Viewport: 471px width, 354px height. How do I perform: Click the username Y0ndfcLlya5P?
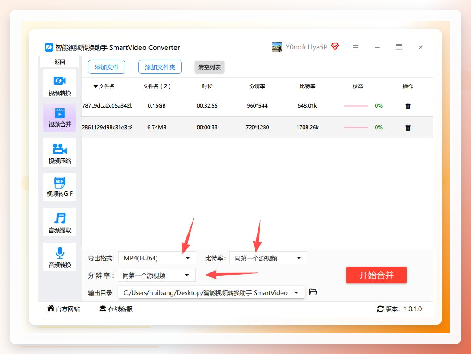tap(306, 47)
